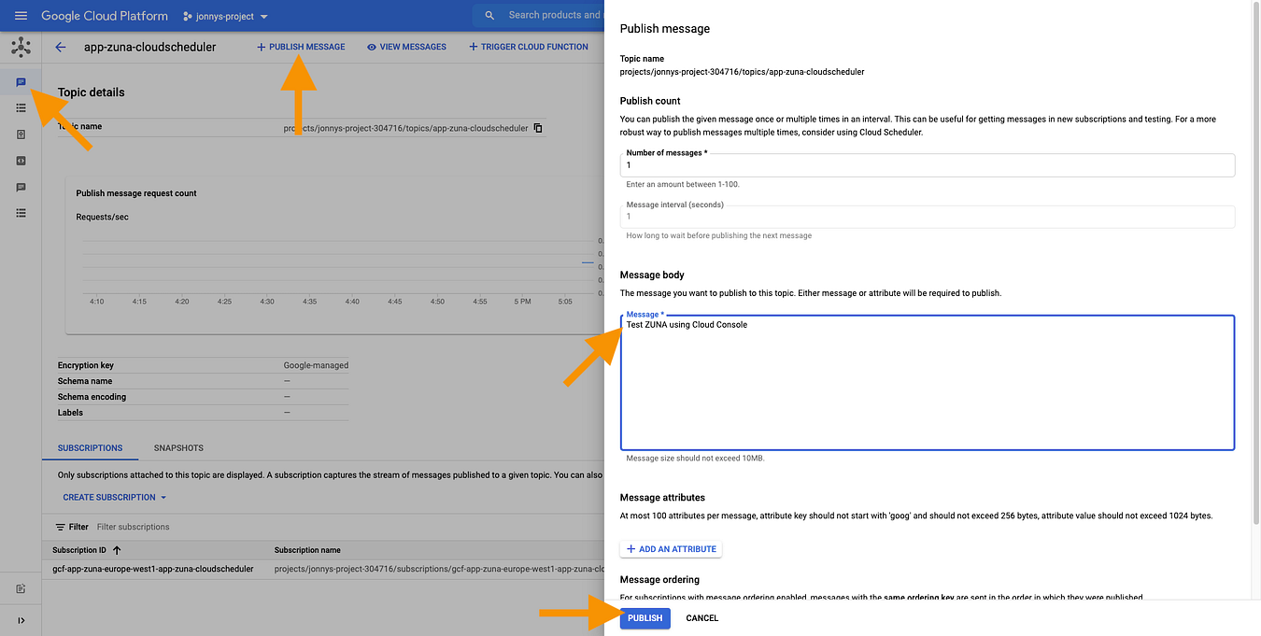The image size is (1261, 636).
Task: Open the hamburger navigation menu
Action: click(21, 16)
